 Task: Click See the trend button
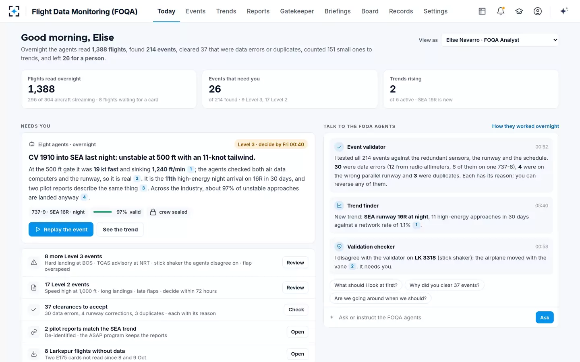(120, 229)
